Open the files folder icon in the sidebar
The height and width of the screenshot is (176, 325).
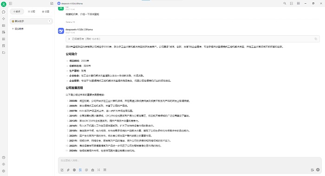[x=4, y=52]
